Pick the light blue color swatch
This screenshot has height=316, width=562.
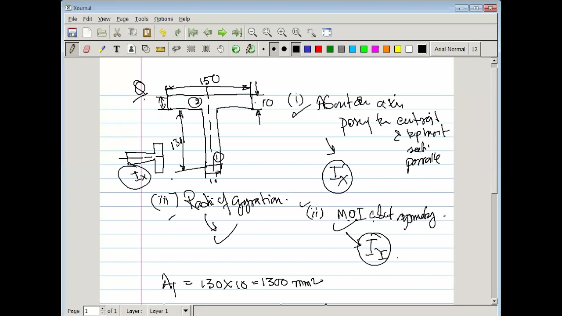tap(353, 49)
